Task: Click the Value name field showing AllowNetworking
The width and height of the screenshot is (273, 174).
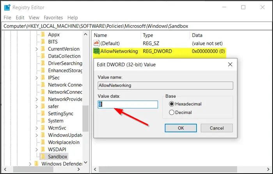Action: 165,85
